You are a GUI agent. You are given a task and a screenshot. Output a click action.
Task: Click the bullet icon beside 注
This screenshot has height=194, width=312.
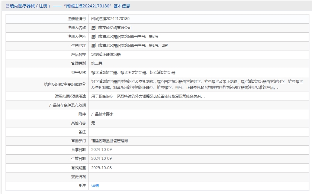click(80, 185)
